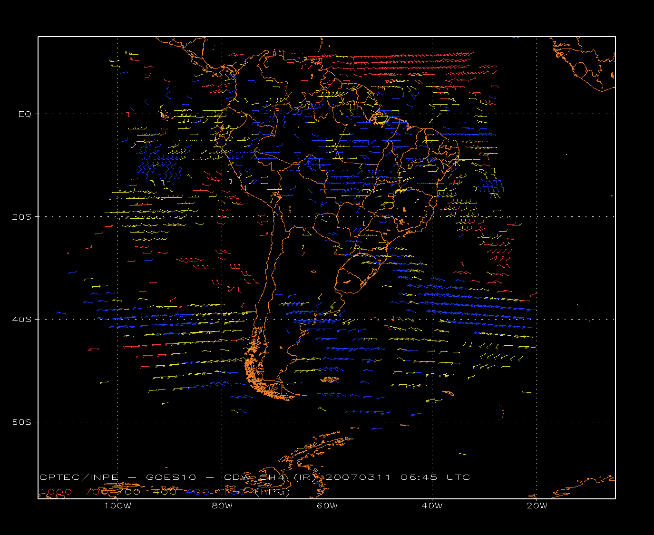654x535 pixels.
Task: Click the 'GOES10' satellite name text
Action: click(x=171, y=477)
